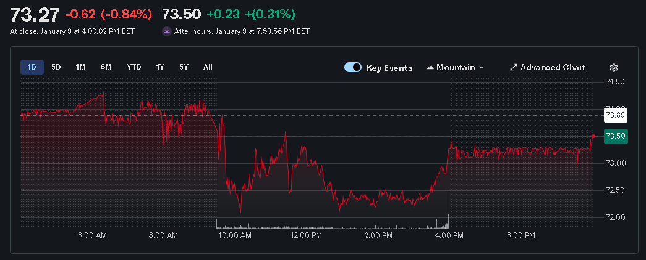646x260 pixels.
Task: Open chart settings gear icon
Action: tap(614, 67)
